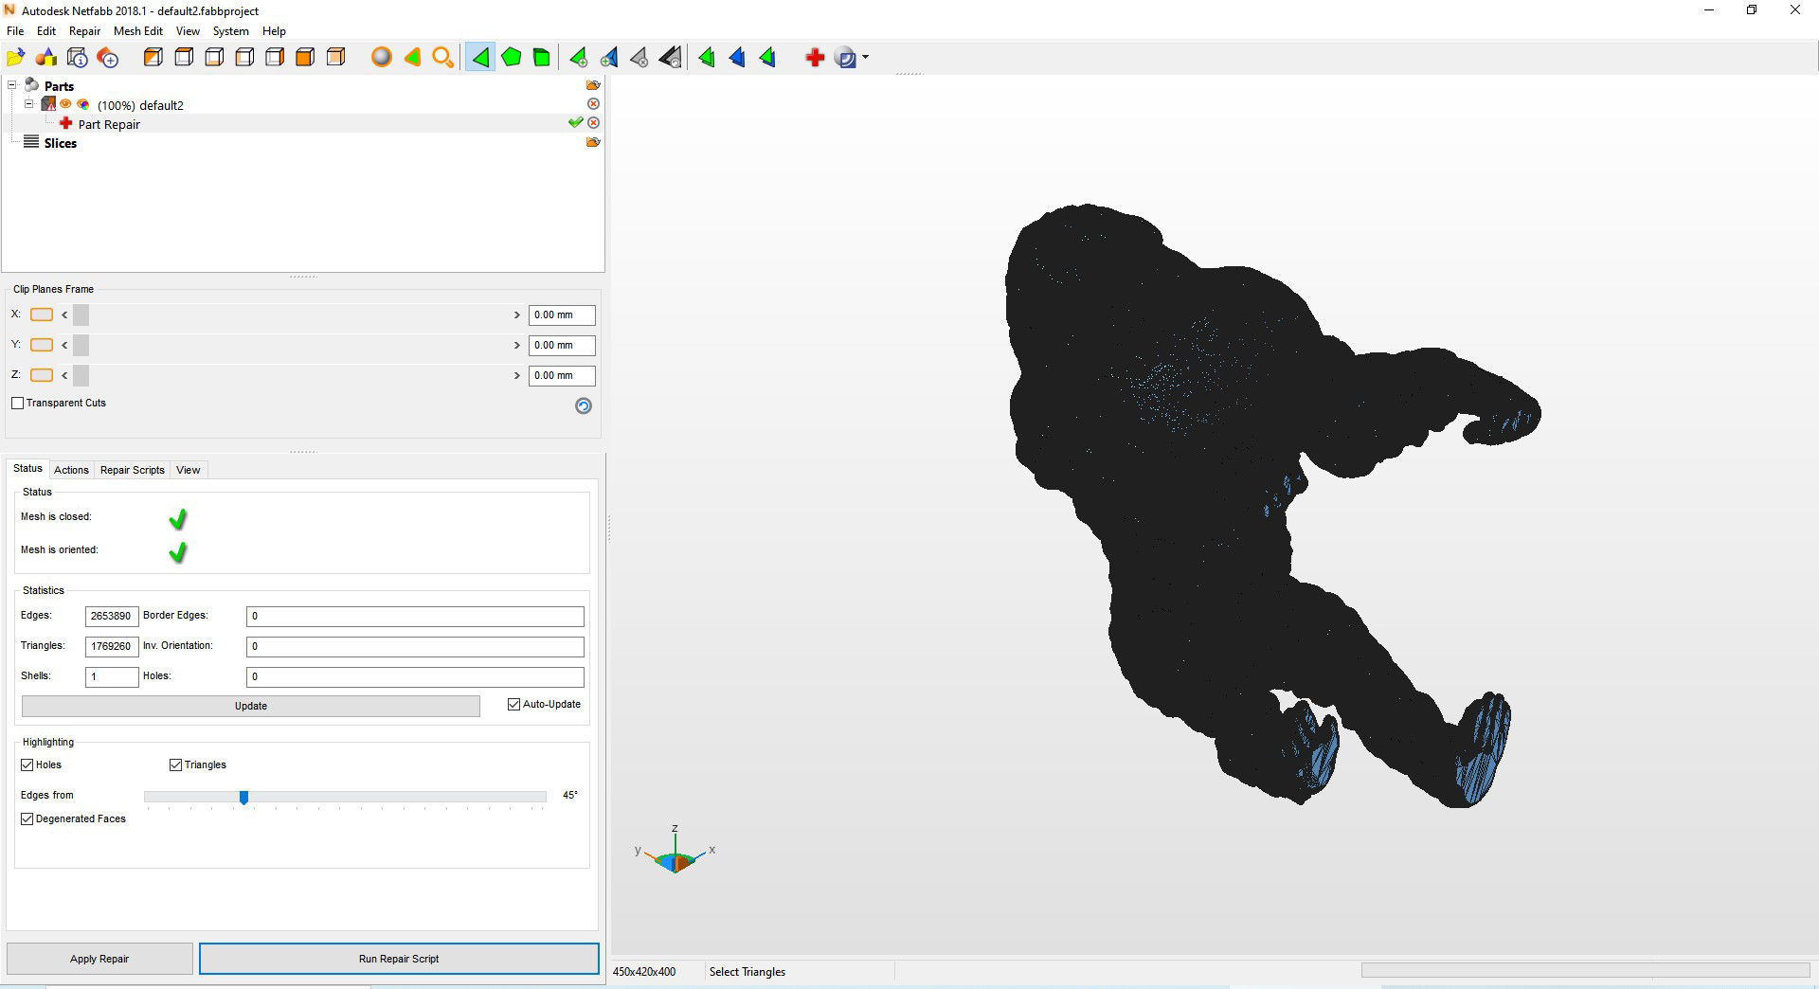Click the open project folder toolbar icon

[16, 58]
